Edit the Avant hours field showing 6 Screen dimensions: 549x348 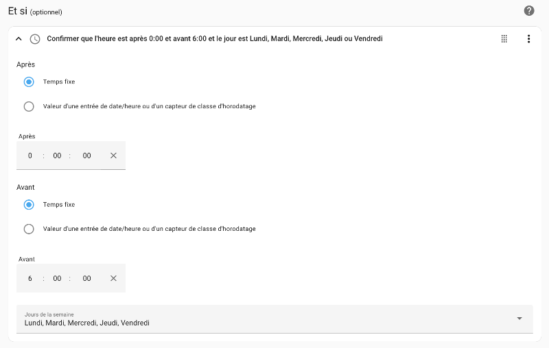tap(30, 279)
